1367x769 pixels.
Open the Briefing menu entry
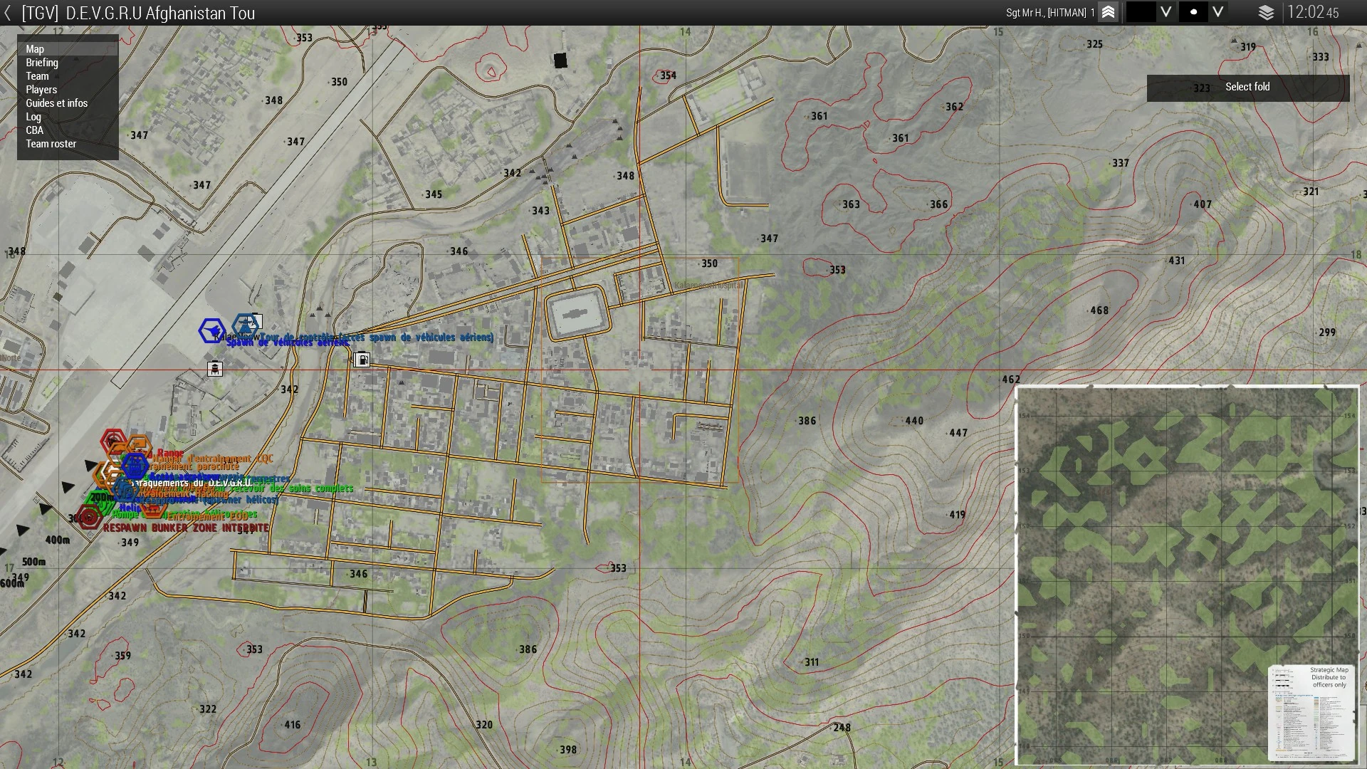tap(42, 63)
